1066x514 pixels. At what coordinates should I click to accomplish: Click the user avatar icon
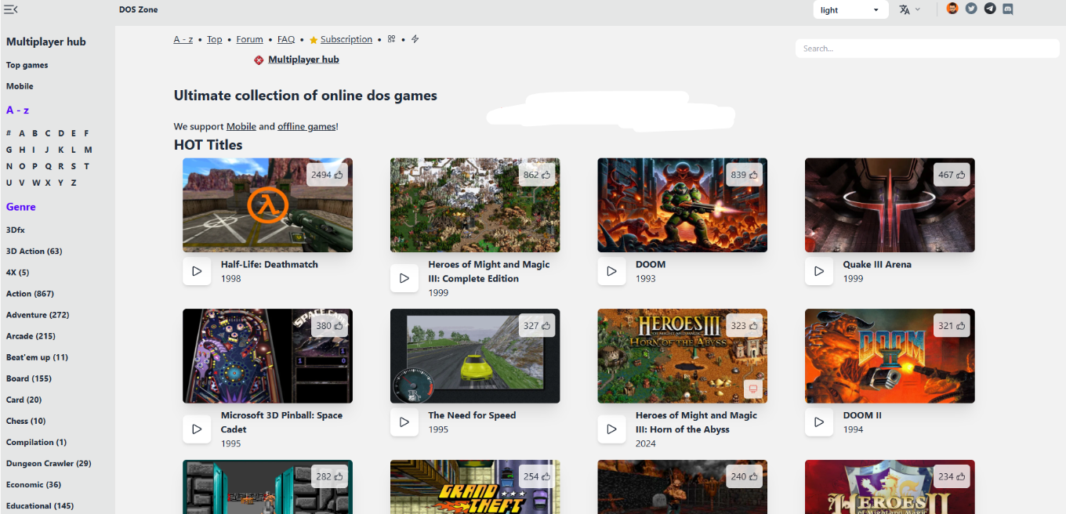pyautogui.click(x=952, y=9)
